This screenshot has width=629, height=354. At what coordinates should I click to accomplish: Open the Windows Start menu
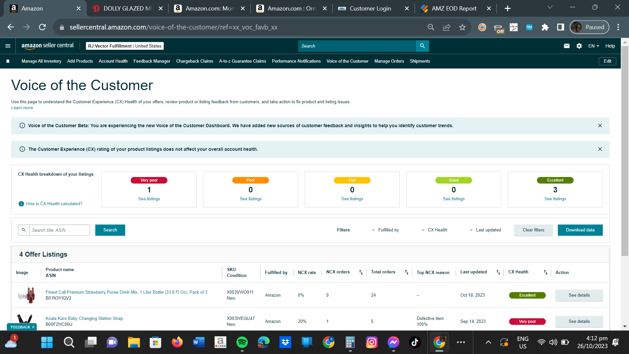pos(47,343)
